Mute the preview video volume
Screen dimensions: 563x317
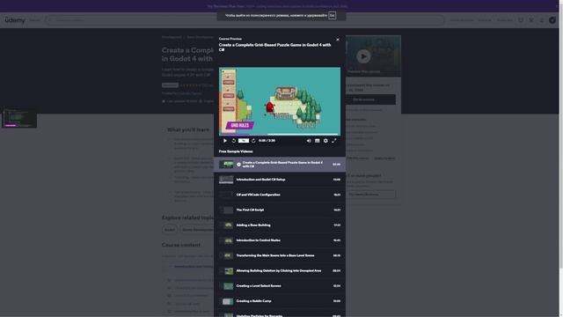(309, 141)
